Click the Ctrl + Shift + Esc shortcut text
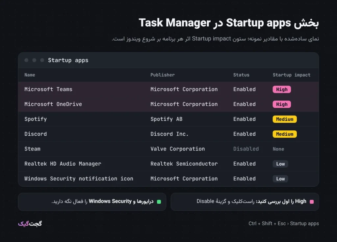This screenshot has height=242, width=337. (x=284, y=224)
